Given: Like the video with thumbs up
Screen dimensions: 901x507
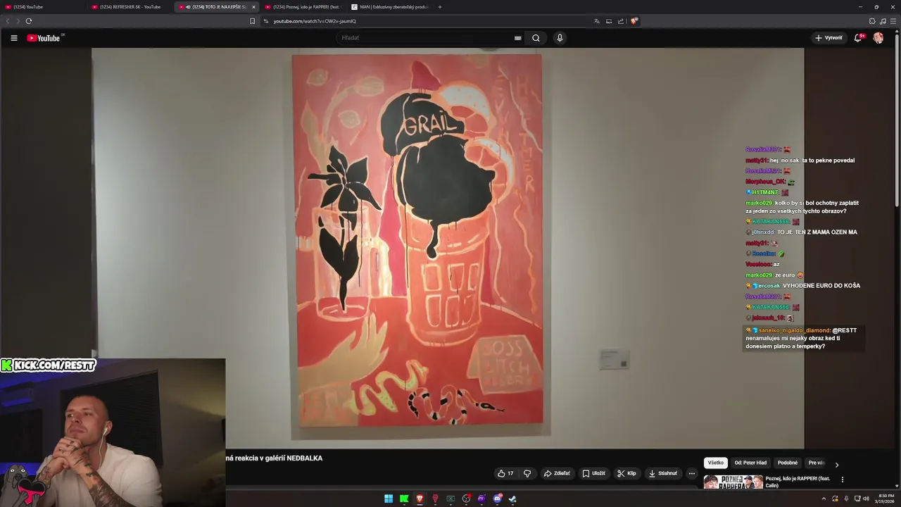Looking at the screenshot, I should [x=505, y=473].
